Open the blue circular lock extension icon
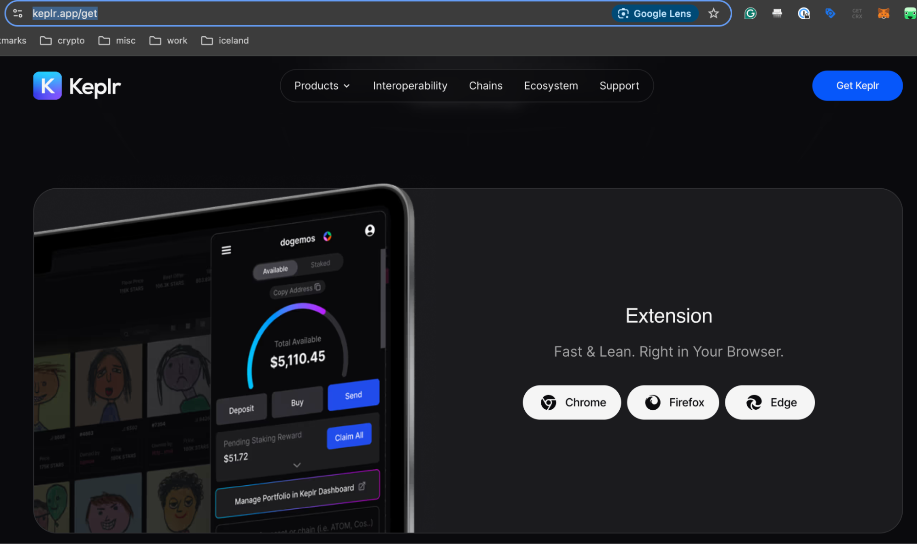The height and width of the screenshot is (544, 917). (x=804, y=13)
